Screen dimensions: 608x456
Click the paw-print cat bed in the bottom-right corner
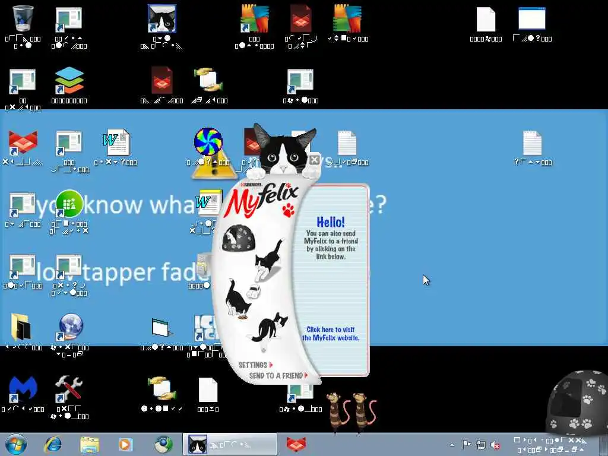point(577,401)
